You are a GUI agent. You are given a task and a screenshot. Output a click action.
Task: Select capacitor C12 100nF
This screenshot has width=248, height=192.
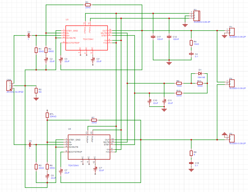click(x=169, y=37)
